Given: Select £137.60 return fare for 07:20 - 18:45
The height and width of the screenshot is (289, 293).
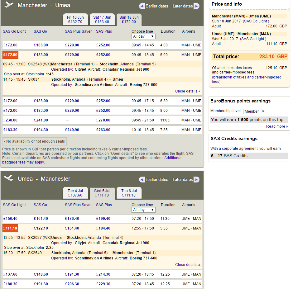Looking at the screenshot, I should coord(11,274).
